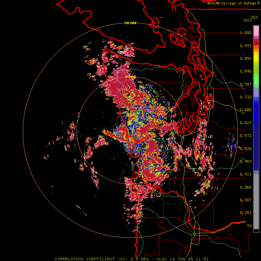
Task: Select the 0.787 legend value
Action: (x=246, y=84)
